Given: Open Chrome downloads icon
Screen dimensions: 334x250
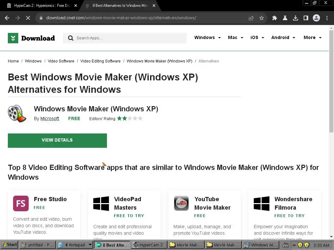Looking at the screenshot, I should pos(296,18).
